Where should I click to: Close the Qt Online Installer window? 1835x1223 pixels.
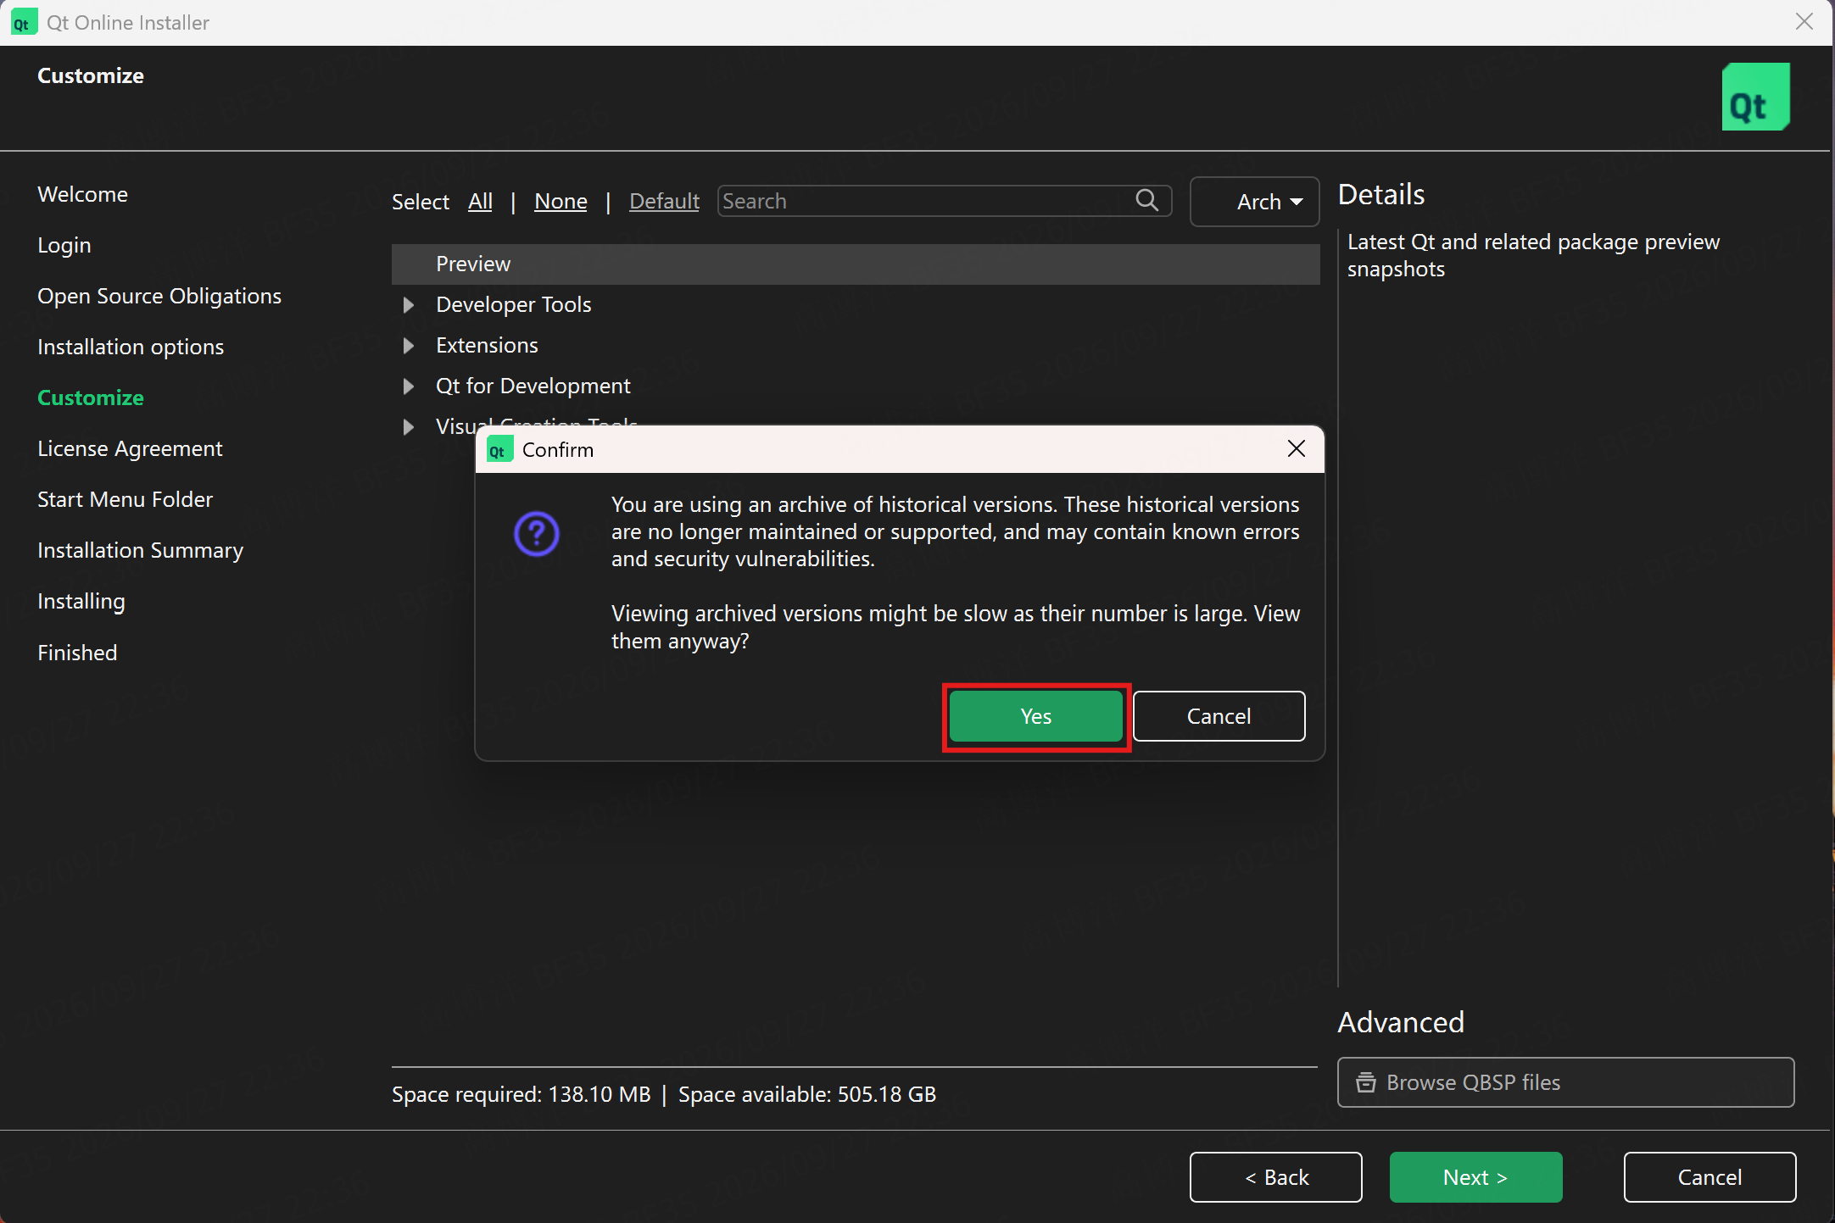pyautogui.click(x=1804, y=22)
